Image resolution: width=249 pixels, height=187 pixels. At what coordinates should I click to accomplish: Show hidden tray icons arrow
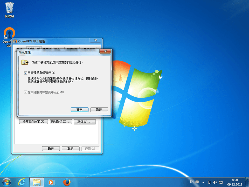203,182
